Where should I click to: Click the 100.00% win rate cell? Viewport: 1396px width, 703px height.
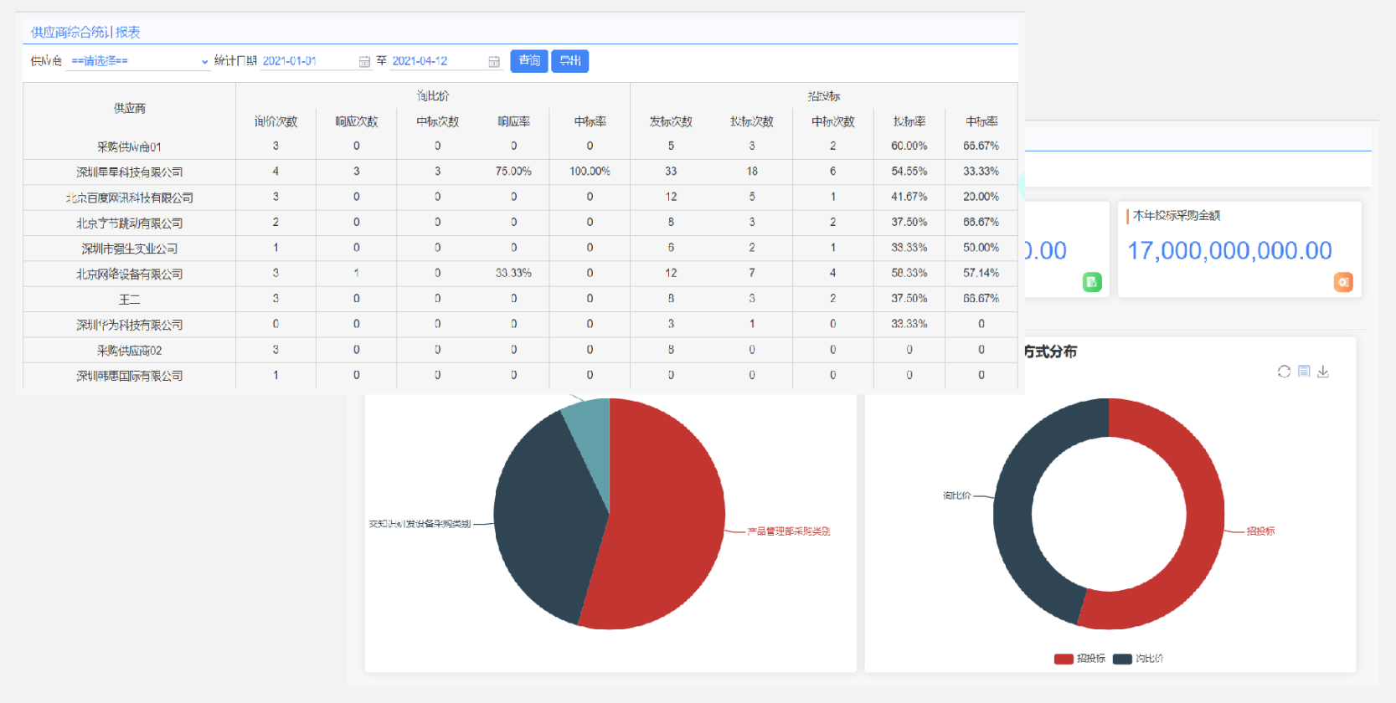point(590,171)
